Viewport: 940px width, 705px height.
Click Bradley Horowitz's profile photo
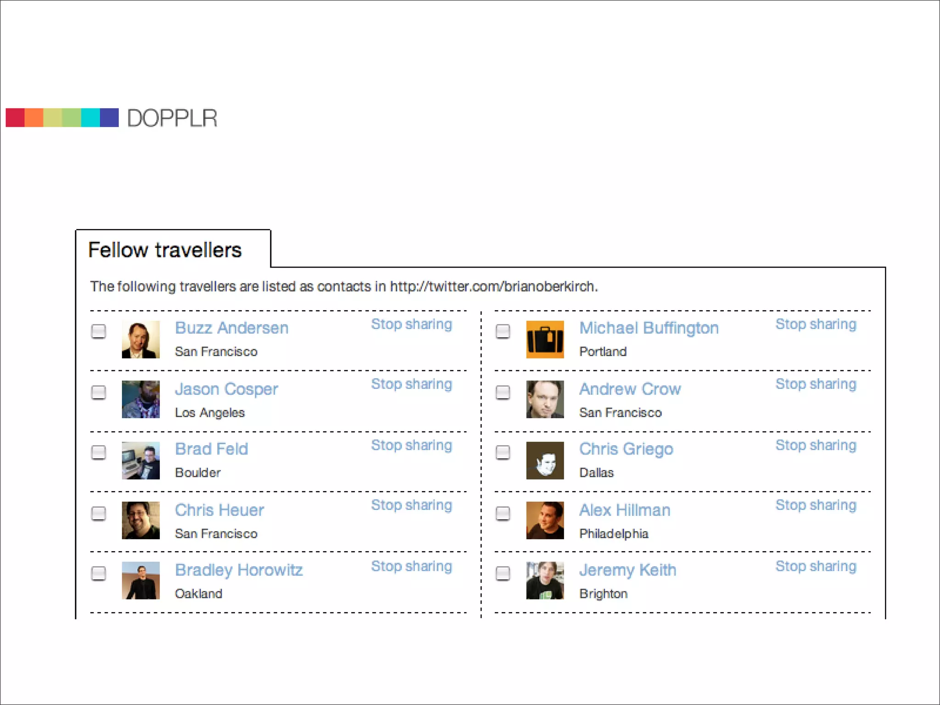click(x=140, y=580)
